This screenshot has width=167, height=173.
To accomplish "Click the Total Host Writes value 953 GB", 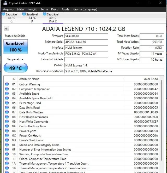I will 152,42.
